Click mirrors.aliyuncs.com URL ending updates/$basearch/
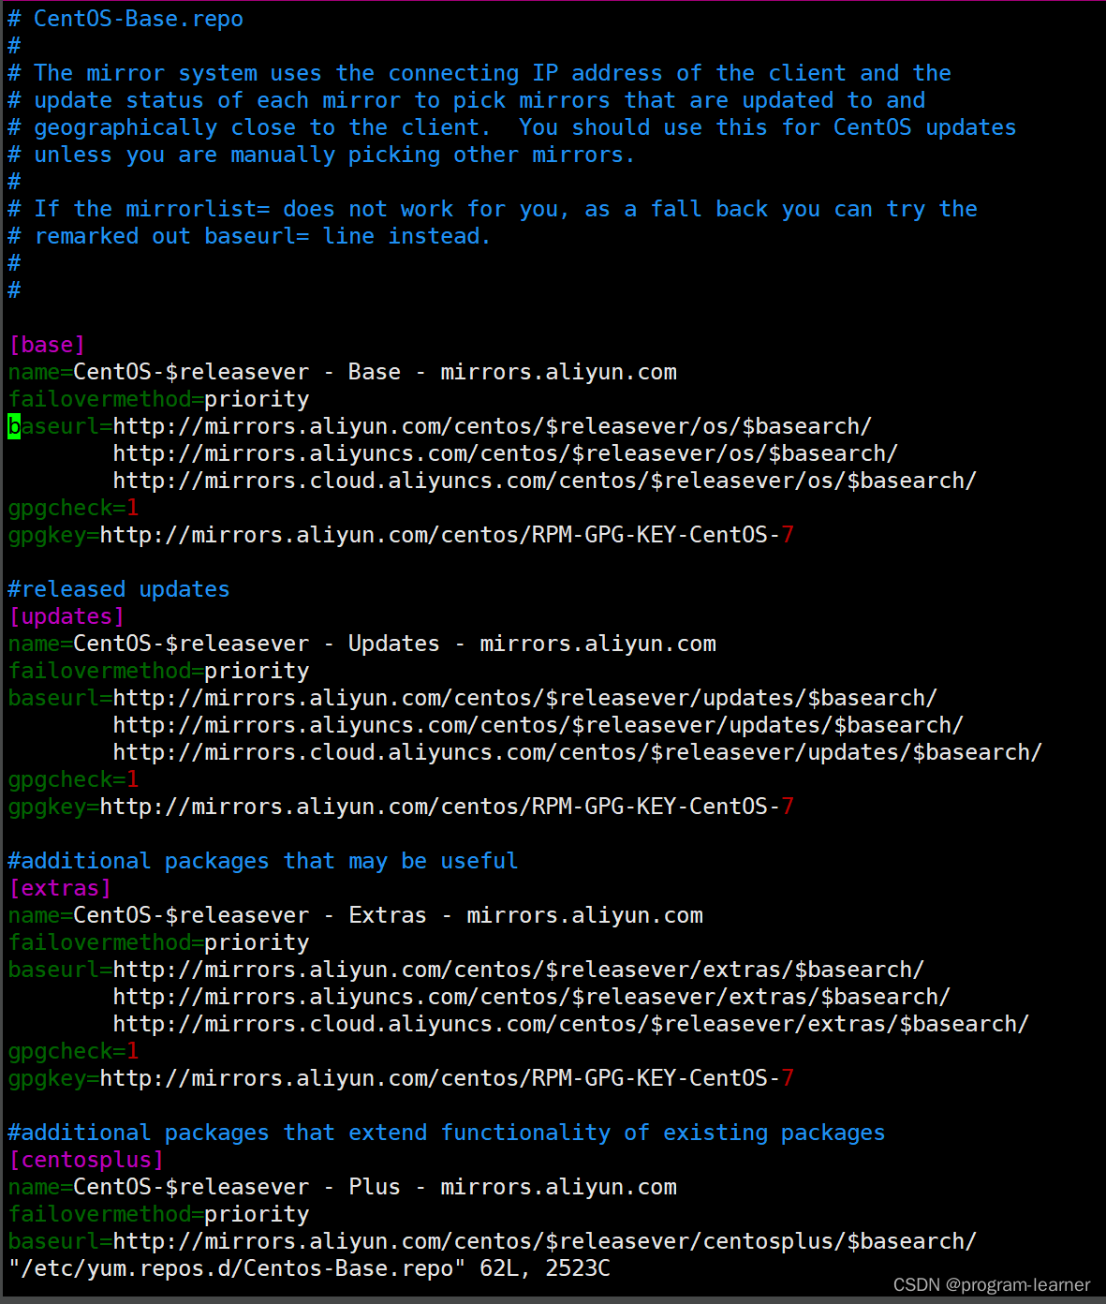The height and width of the screenshot is (1304, 1106). pos(538,725)
